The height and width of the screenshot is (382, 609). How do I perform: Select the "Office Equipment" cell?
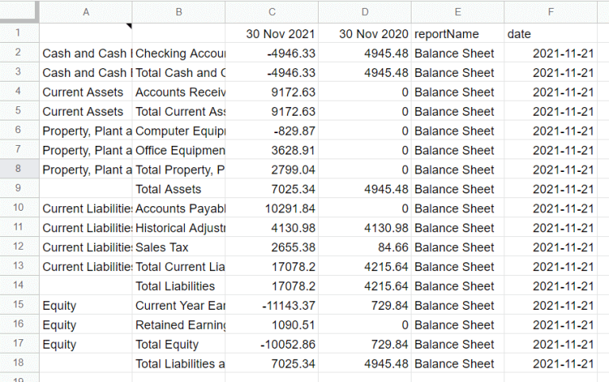click(178, 151)
